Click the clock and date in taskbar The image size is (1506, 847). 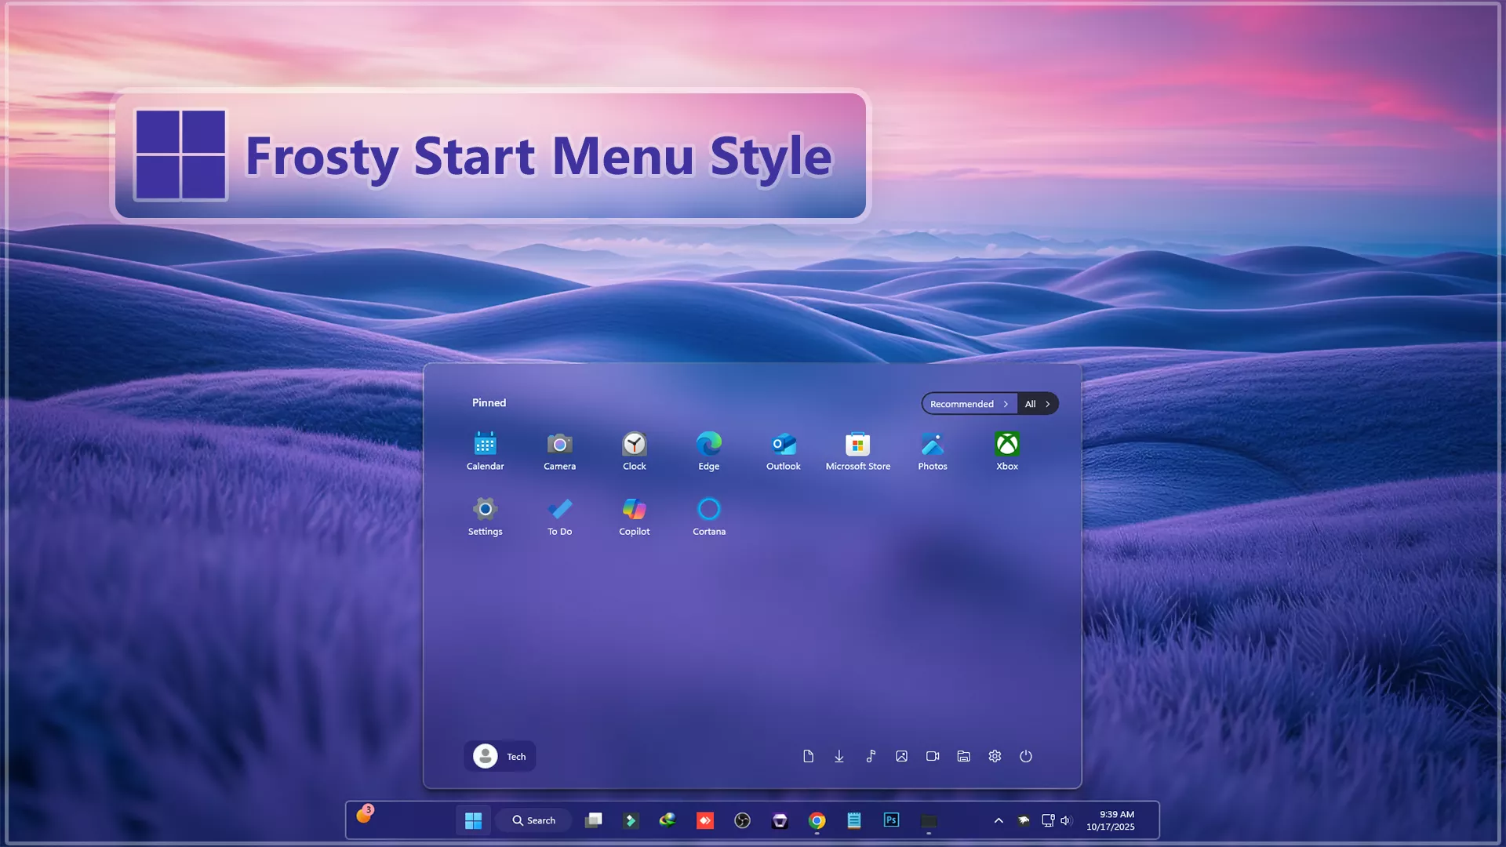(x=1110, y=820)
